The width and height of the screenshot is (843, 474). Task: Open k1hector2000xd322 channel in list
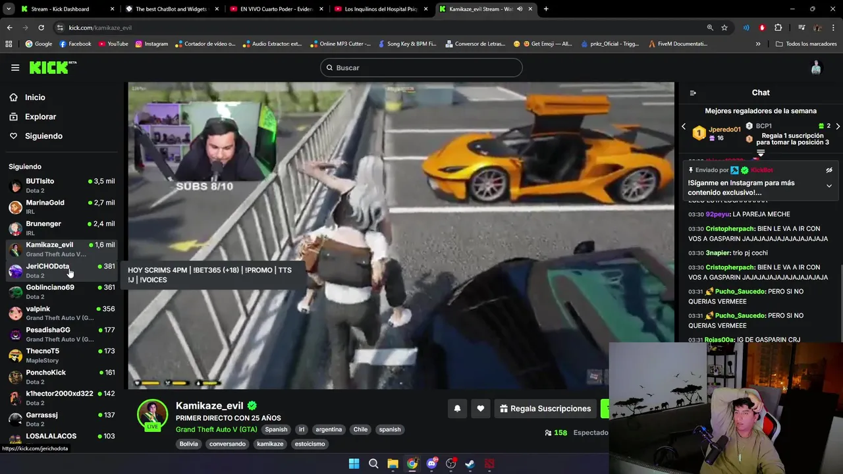click(61, 398)
